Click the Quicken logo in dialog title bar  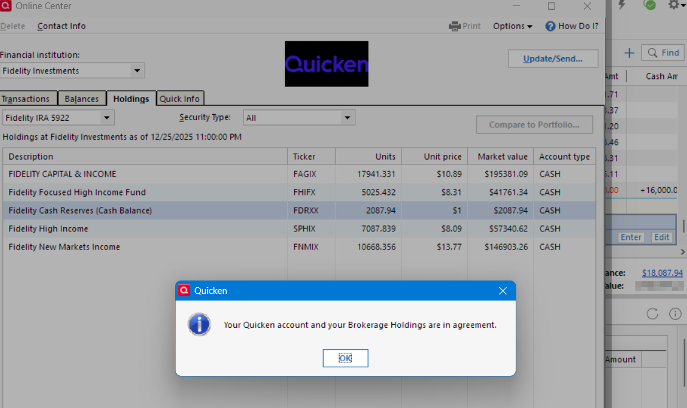(184, 290)
